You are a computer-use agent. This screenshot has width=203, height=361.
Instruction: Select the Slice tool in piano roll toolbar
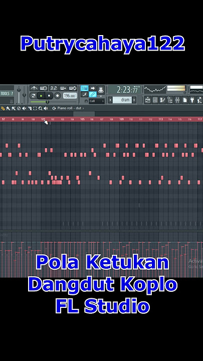(x=30, y=108)
